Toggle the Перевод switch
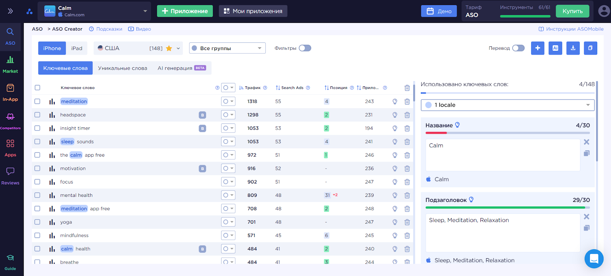611x276 pixels. tap(518, 48)
